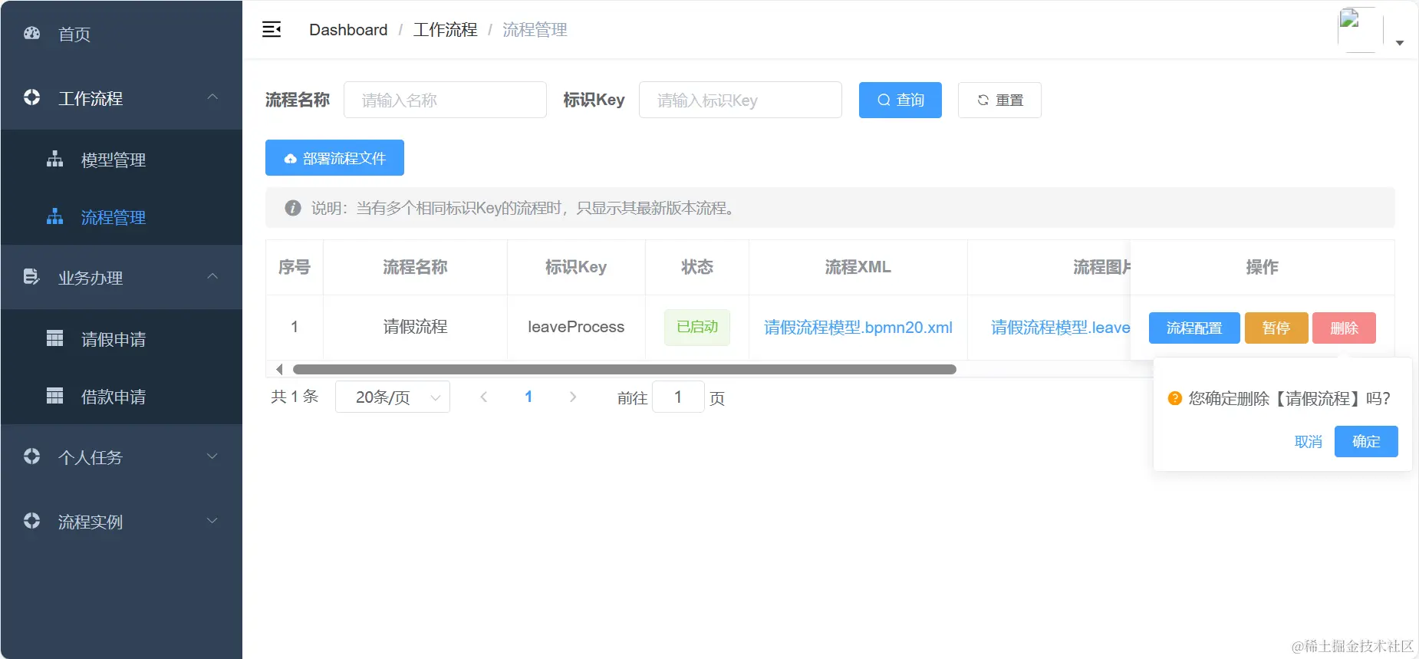Collapse the 工作流程 sidebar menu
The height and width of the screenshot is (659, 1419).
[212, 97]
